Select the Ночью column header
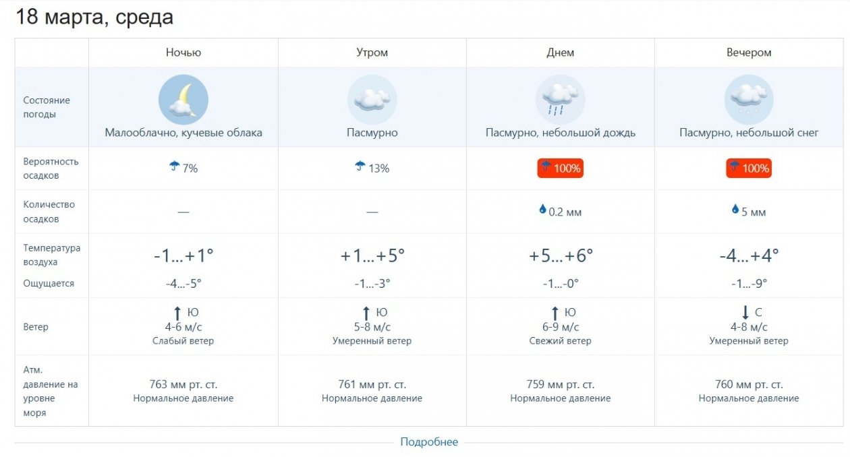The height and width of the screenshot is (457, 850). click(x=183, y=53)
